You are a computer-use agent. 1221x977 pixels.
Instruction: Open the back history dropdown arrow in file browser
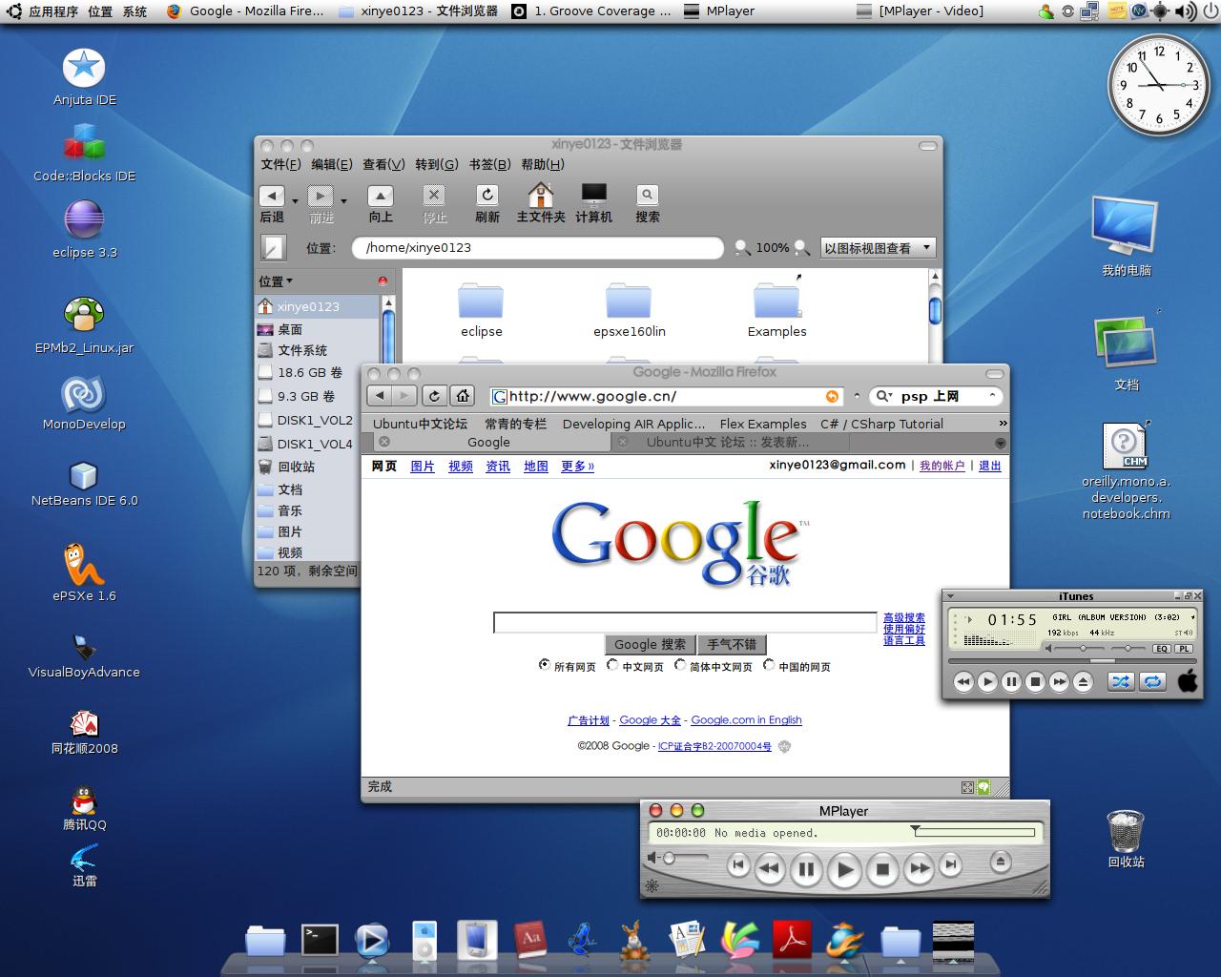[x=295, y=200]
